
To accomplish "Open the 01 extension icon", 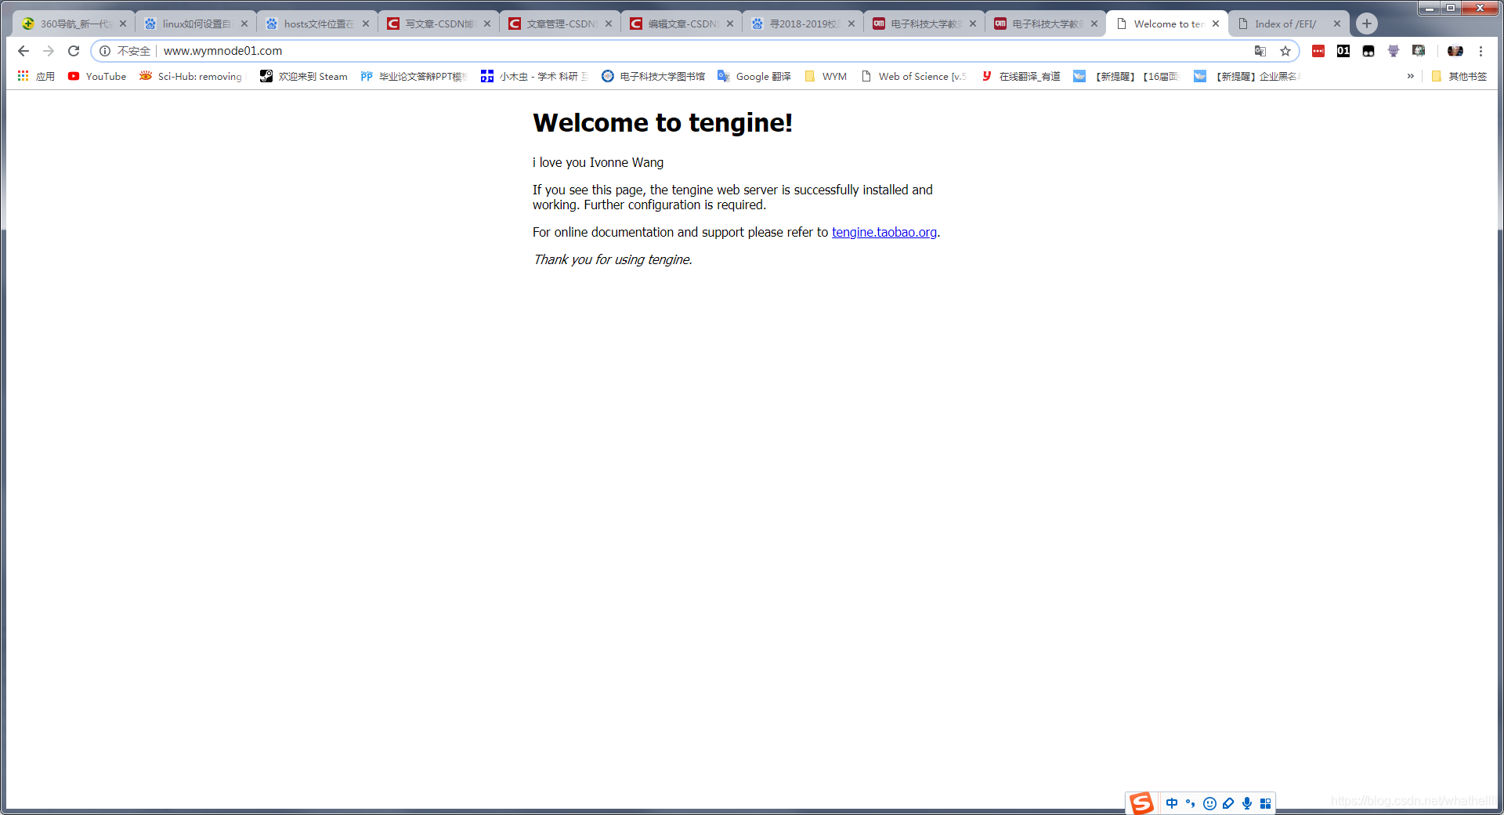I will click(1343, 50).
